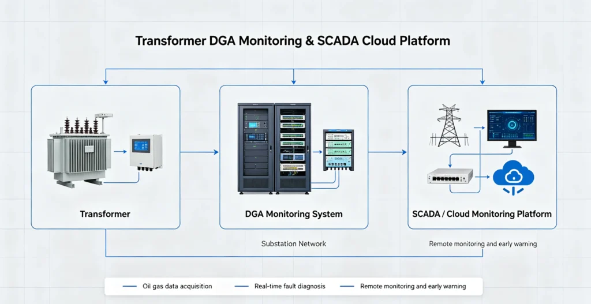The image size is (591, 304).
Task: Select the "Substation Network" caption
Action: 294,244
